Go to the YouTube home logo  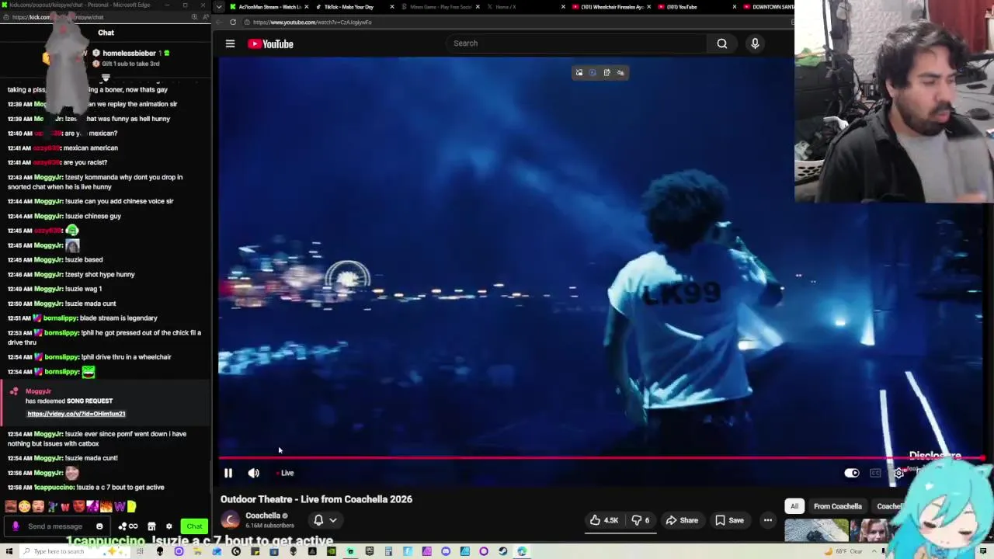(x=270, y=43)
